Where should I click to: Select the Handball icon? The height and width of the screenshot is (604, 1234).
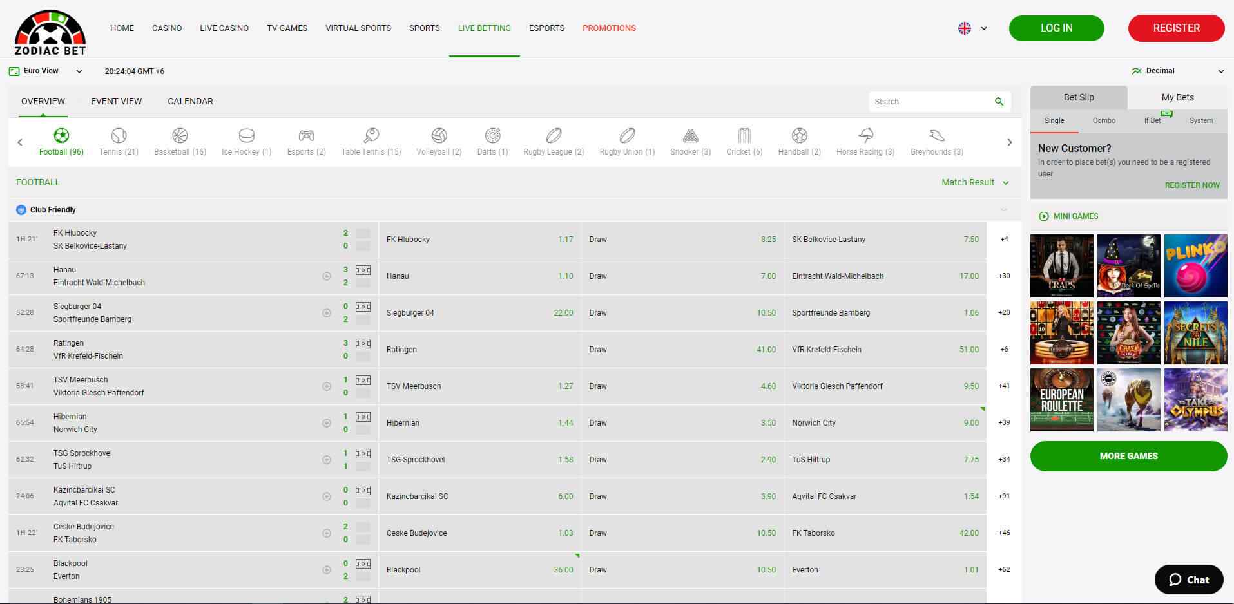(800, 135)
